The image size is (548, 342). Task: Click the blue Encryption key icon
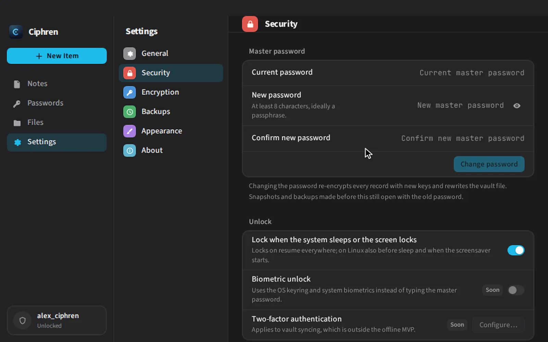129,92
